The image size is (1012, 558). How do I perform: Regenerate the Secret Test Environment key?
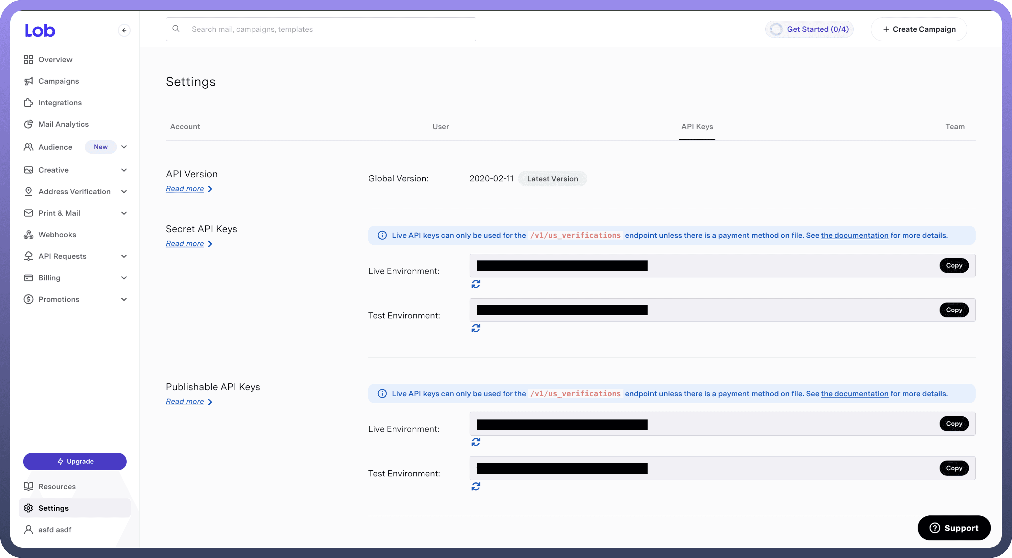[x=476, y=328]
